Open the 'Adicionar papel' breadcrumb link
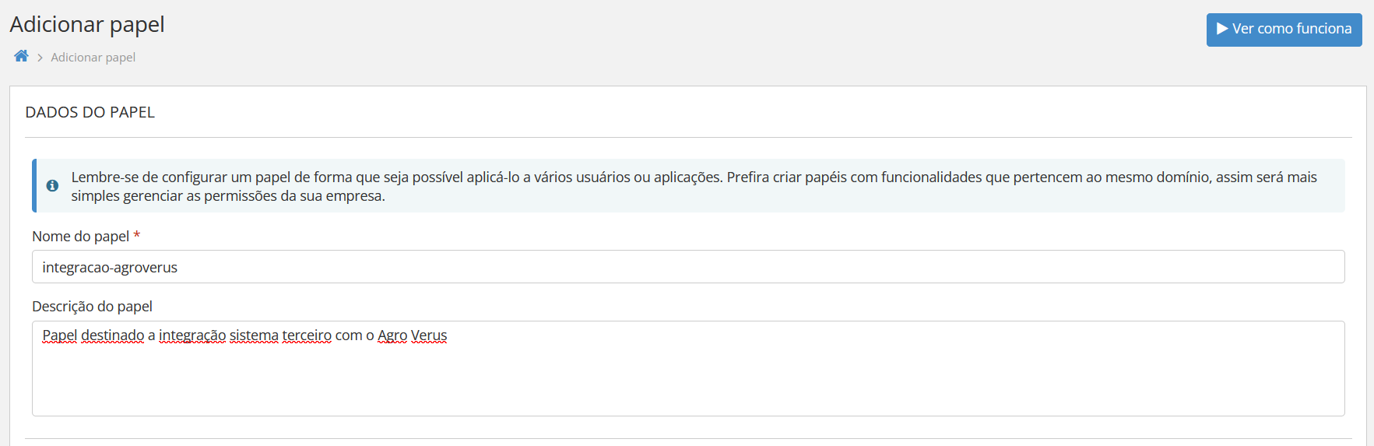1374x446 pixels. tap(93, 58)
